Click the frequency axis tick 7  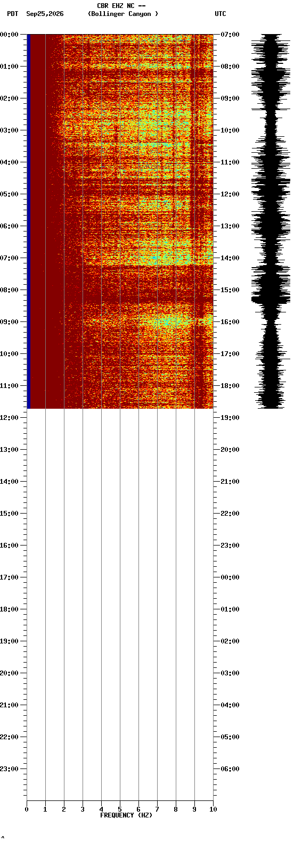click(157, 809)
